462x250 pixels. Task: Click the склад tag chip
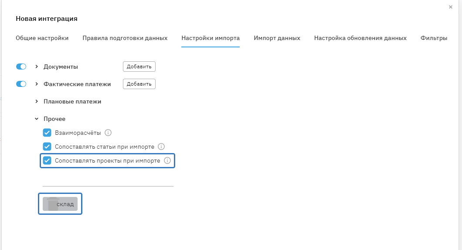pyautogui.click(x=61, y=204)
